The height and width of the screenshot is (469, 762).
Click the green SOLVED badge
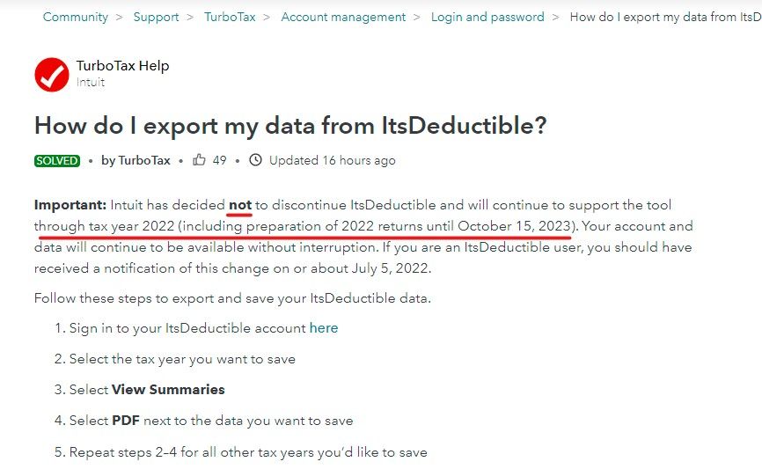57,160
